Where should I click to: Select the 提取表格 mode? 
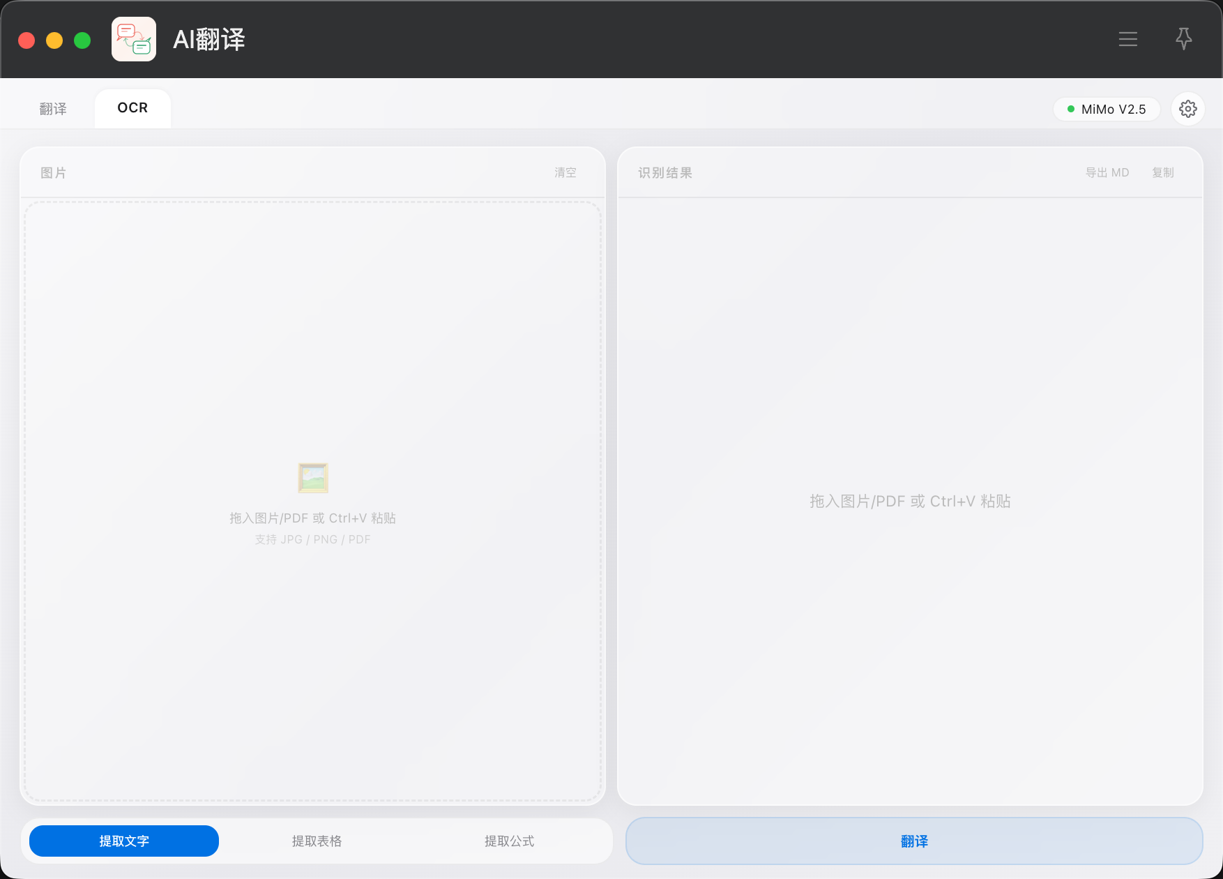(317, 841)
